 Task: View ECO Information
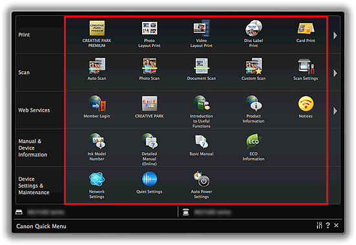(x=254, y=147)
